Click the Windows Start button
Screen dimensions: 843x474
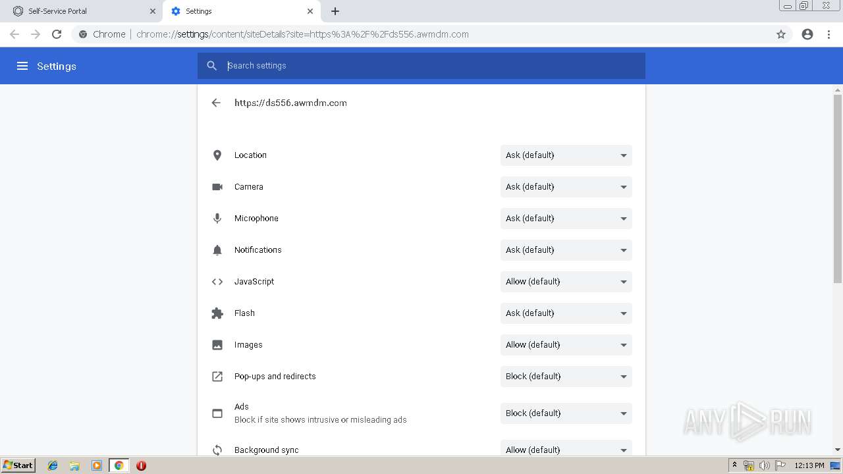coord(18,465)
